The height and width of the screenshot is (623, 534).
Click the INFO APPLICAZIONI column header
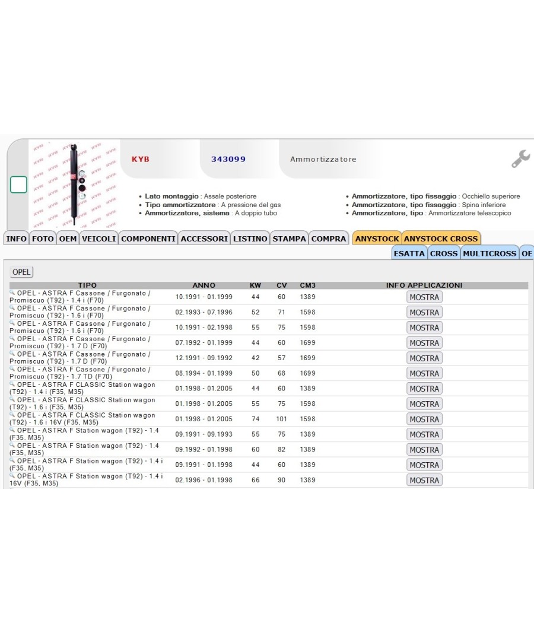(x=424, y=285)
